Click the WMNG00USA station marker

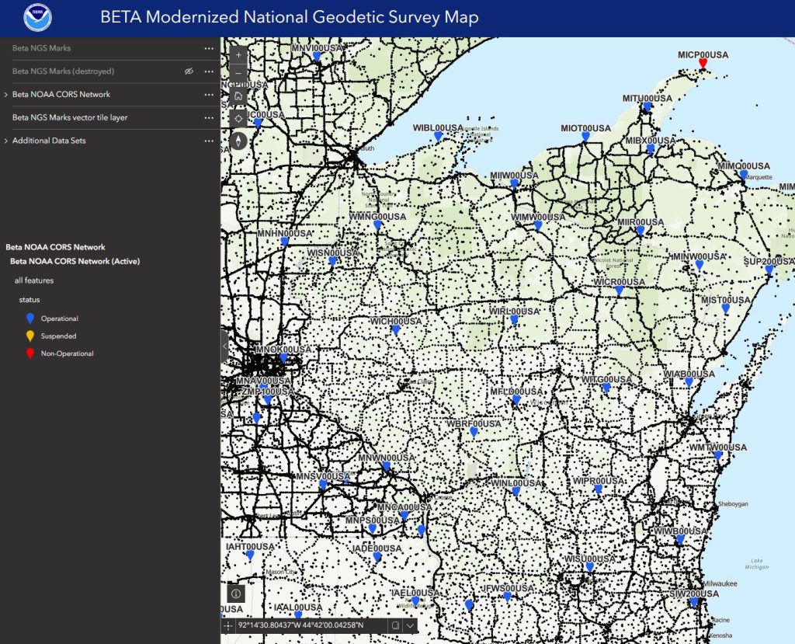(x=377, y=225)
